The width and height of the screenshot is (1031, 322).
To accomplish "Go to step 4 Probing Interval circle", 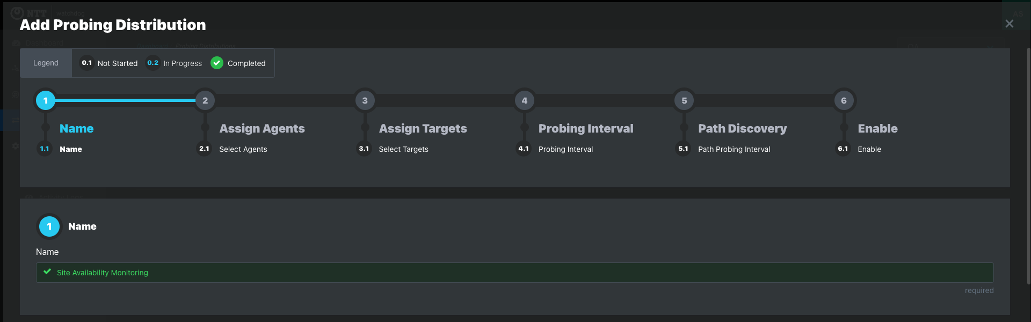I will tap(525, 100).
